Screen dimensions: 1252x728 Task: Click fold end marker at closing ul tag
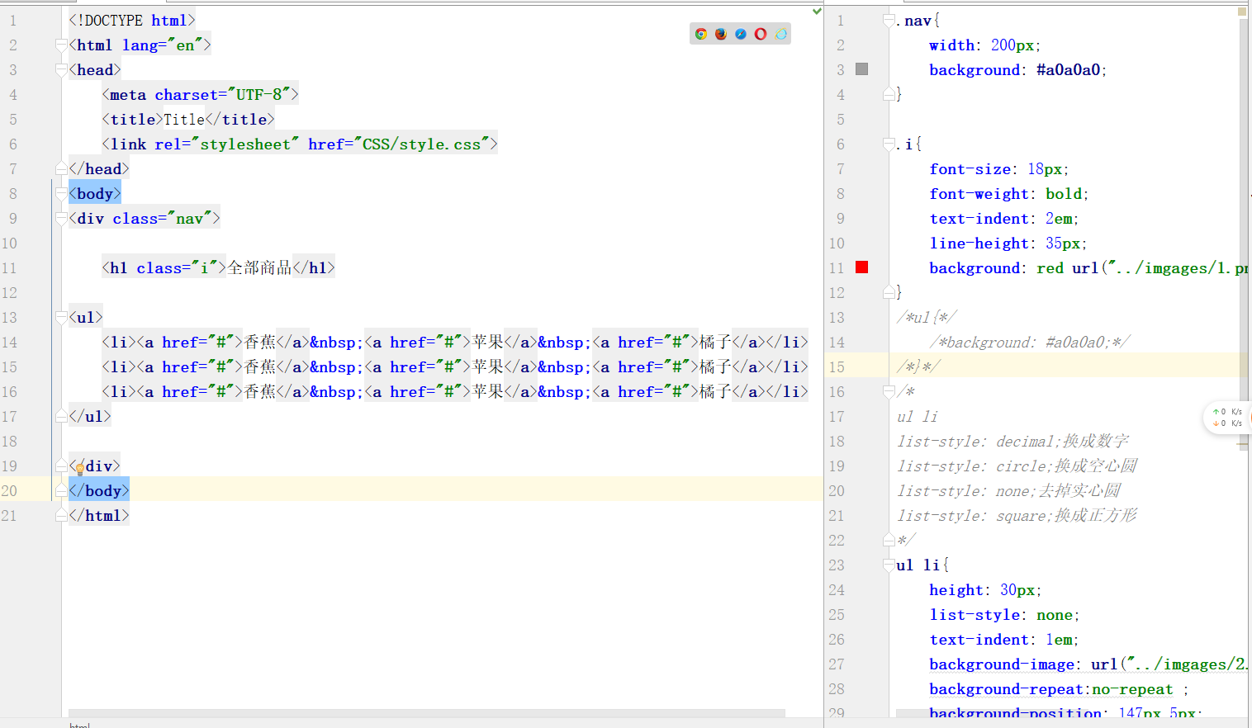[61, 416]
